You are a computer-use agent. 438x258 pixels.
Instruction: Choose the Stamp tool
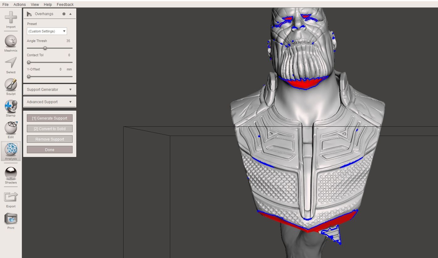[x=11, y=106]
